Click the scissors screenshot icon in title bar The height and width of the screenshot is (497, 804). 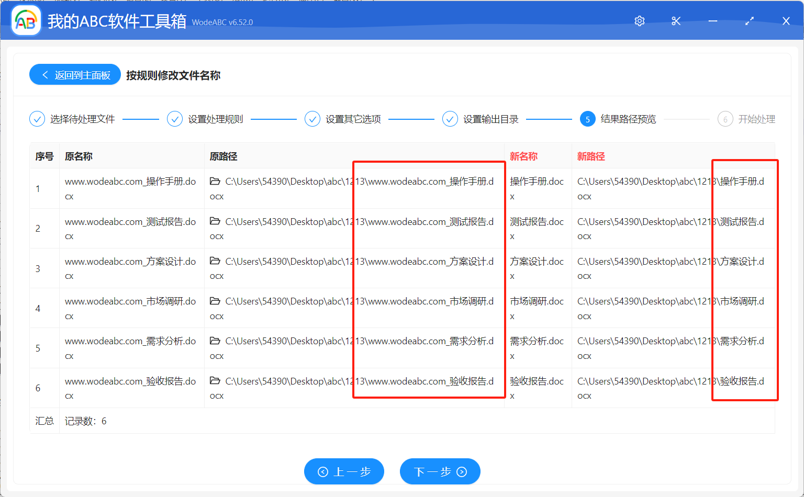pos(676,21)
